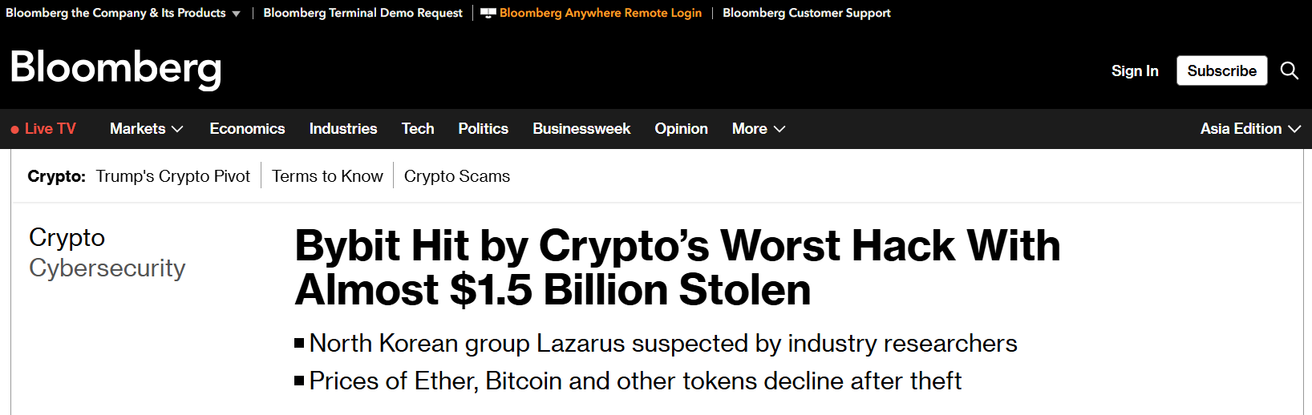Click the search magnifier icon

pos(1289,71)
